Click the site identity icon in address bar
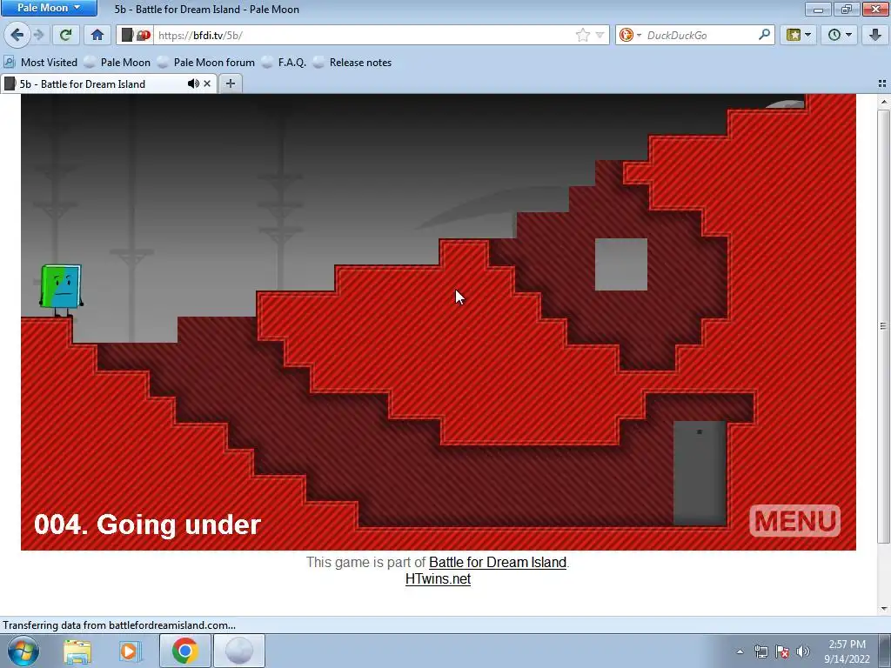Image resolution: width=891 pixels, height=668 pixels. [x=127, y=35]
